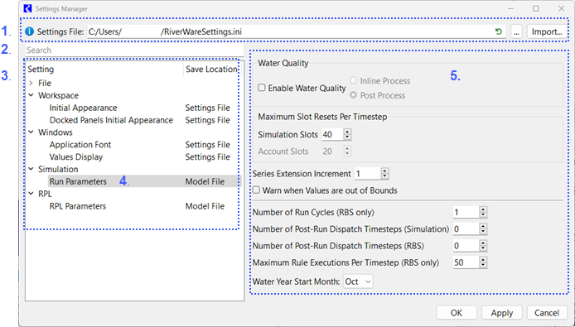Expand the File tree node
Image resolution: width=575 pixels, height=327 pixels.
(x=31, y=84)
